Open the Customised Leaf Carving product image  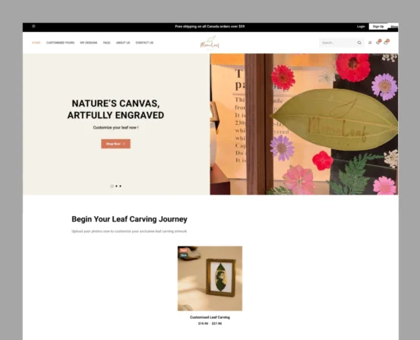click(x=210, y=278)
